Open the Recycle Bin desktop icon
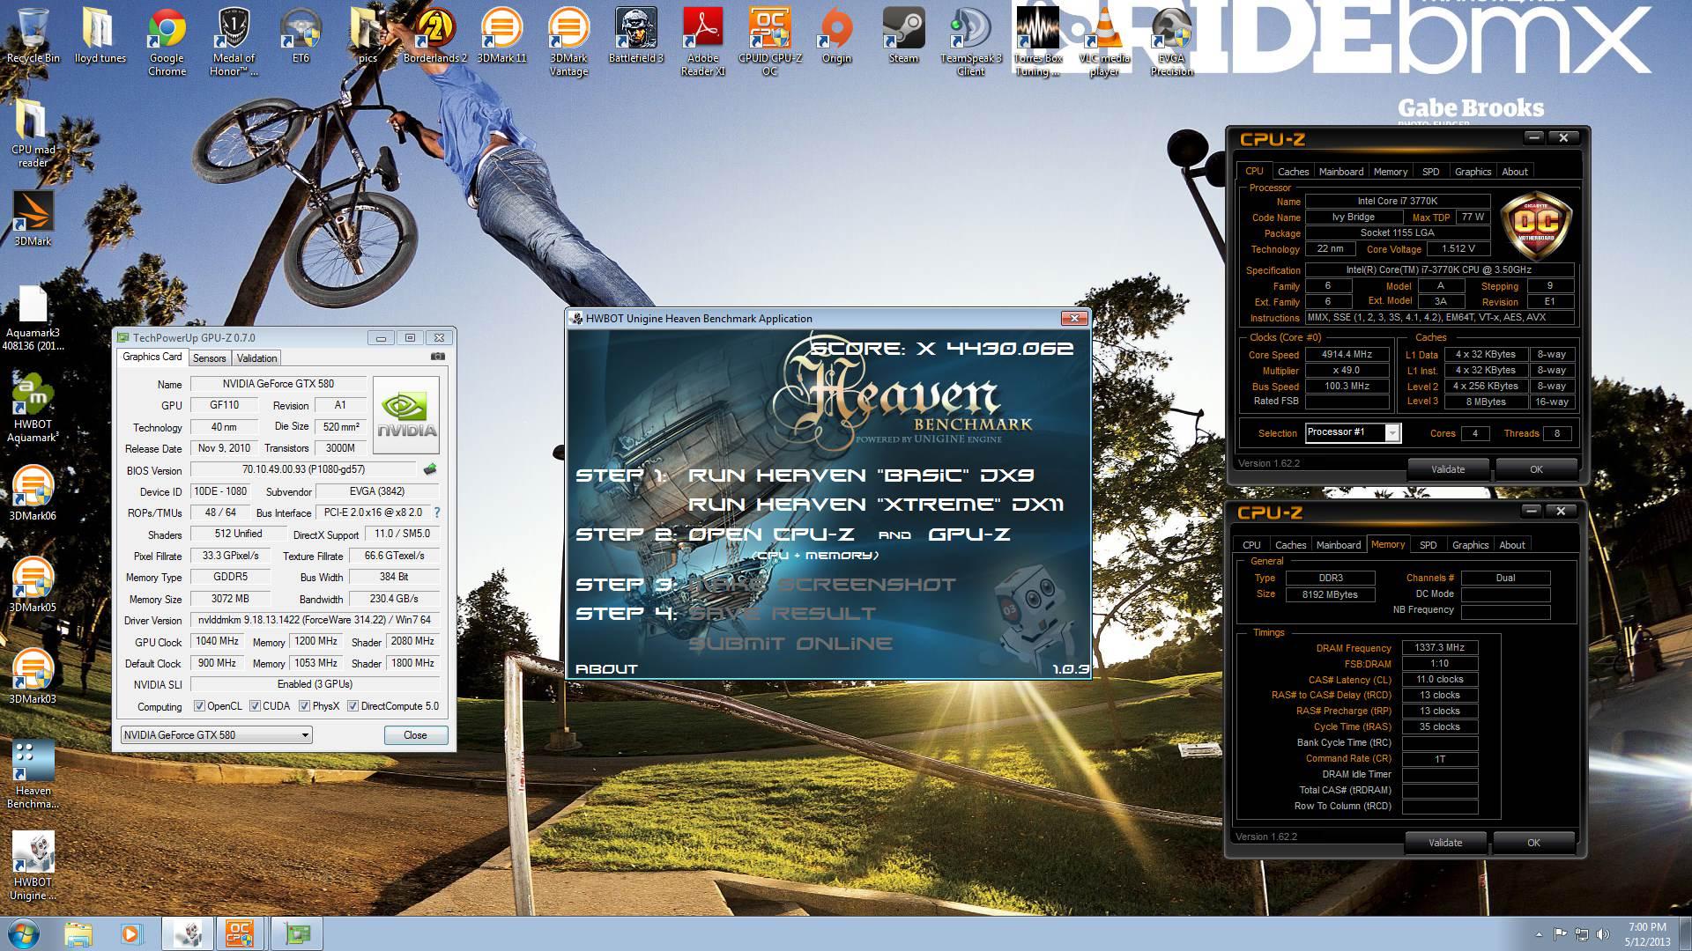The height and width of the screenshot is (951, 1692). (33, 35)
